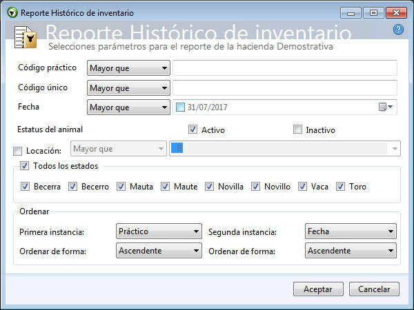Click the Segunda instancia label
This screenshot has width=414, height=310.
pyautogui.click(x=242, y=232)
